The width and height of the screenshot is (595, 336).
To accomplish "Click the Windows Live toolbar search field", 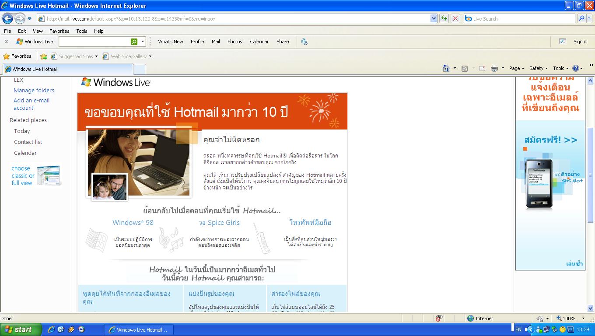I will 94,42.
